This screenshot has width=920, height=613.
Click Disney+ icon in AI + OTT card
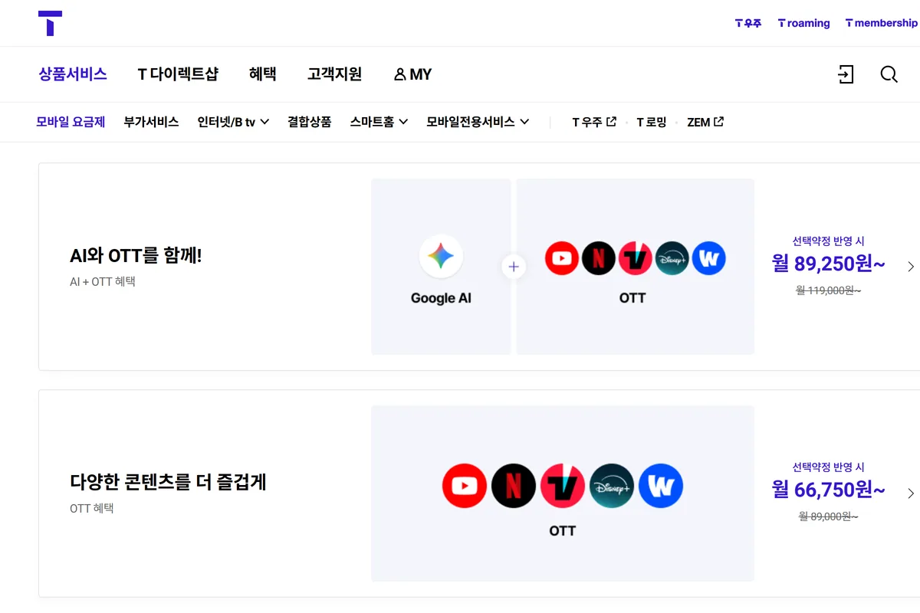672,259
